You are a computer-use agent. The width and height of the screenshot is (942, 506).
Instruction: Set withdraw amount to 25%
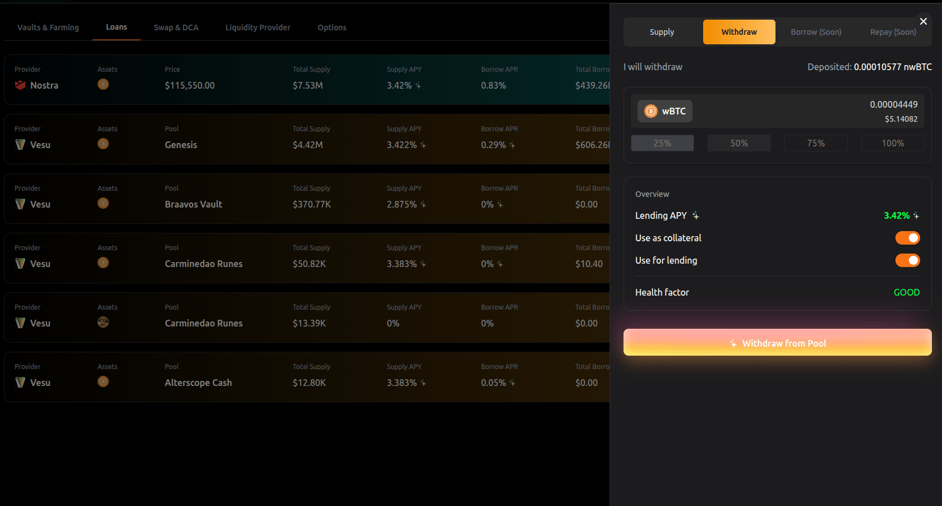[x=662, y=143]
